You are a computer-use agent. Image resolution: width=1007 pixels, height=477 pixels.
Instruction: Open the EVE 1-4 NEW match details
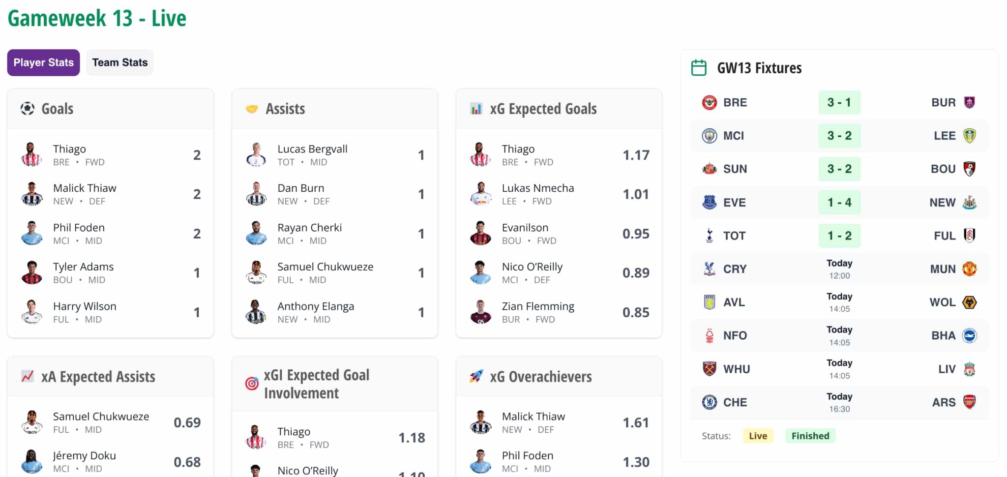pos(839,202)
